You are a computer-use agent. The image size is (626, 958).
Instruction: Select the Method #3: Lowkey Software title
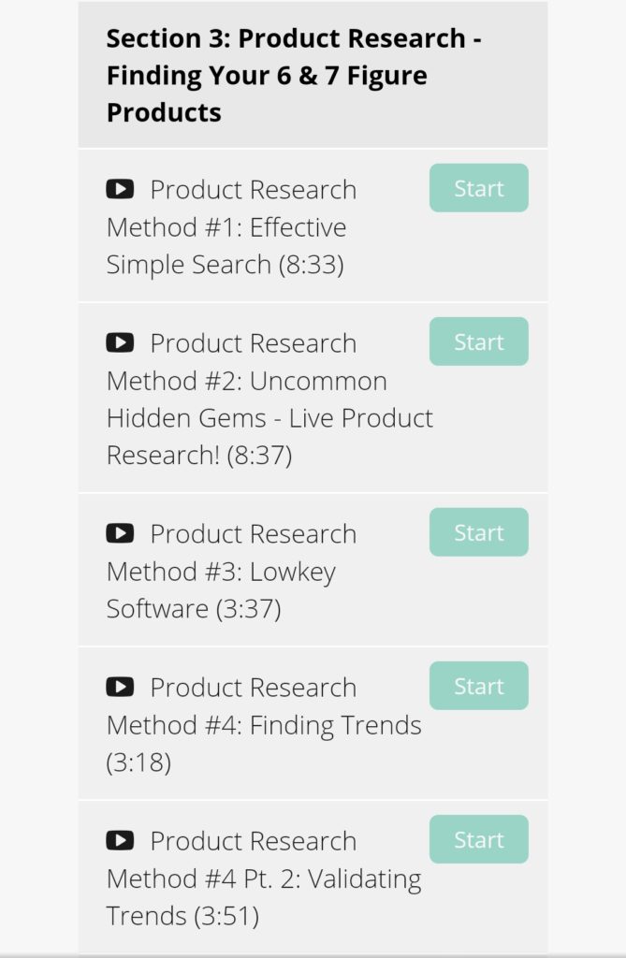point(221,572)
